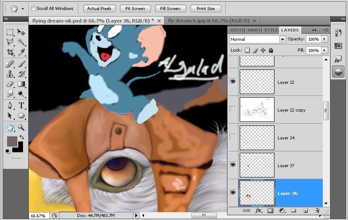This screenshot has width=348, height=220.
Task: Open the Opacity slider arrow
Action: pyautogui.click(x=324, y=39)
